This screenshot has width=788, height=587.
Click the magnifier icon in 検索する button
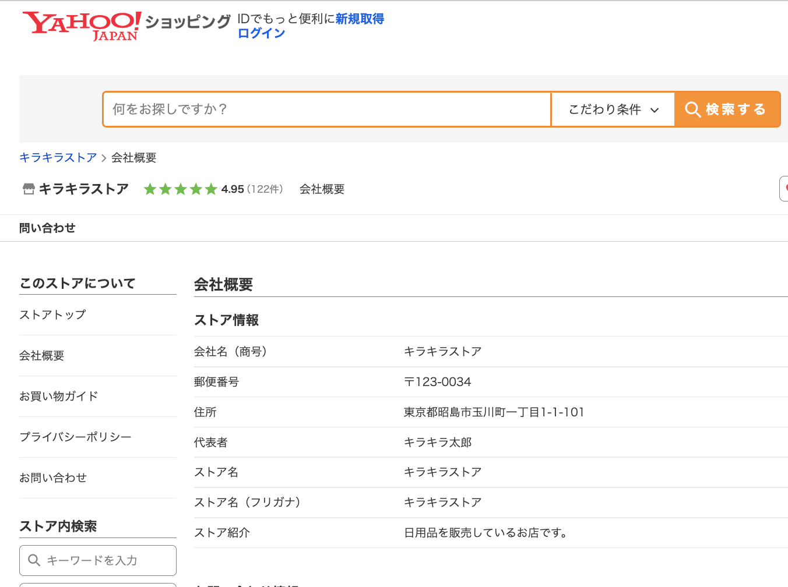[692, 109]
